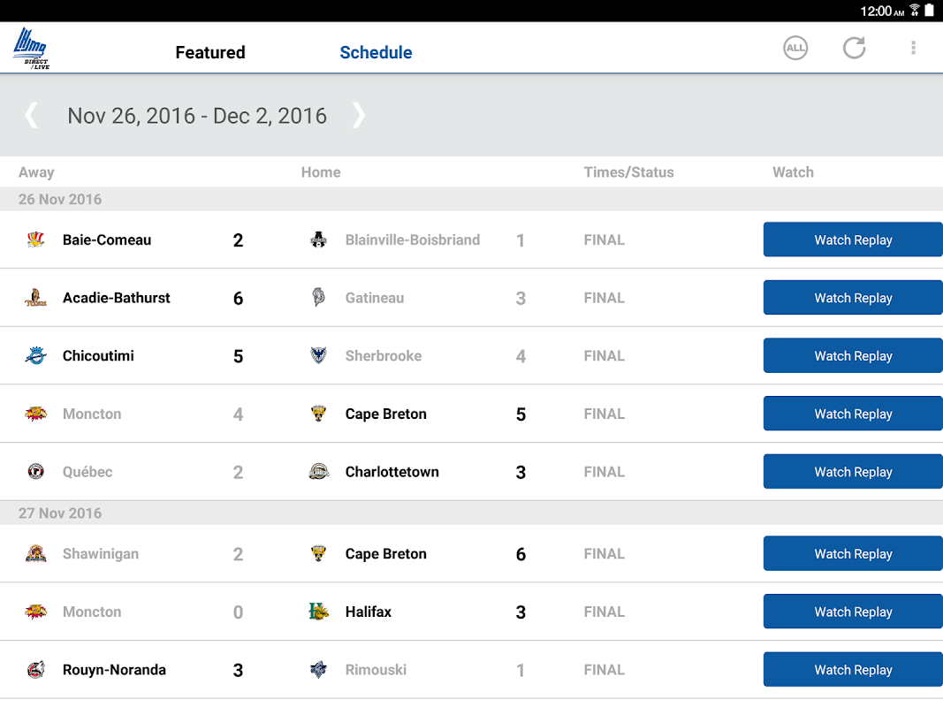Viewport: 943px width, 707px height.
Task: Select the Halifax team logo
Action: pyautogui.click(x=318, y=612)
